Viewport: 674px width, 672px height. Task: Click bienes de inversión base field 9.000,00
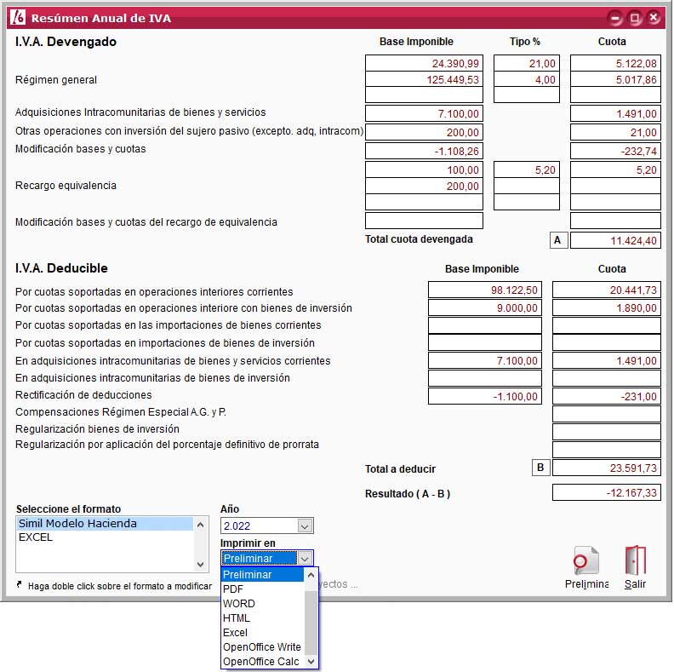[484, 307]
